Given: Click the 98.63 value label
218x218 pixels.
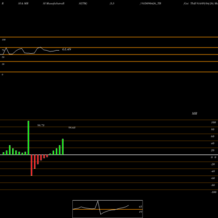Looking at the screenshot, I should click(x=72, y=128).
